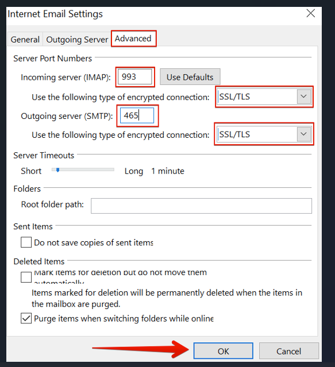Click the Server Timeouts heading
The width and height of the screenshot is (335, 367).
click(x=44, y=156)
